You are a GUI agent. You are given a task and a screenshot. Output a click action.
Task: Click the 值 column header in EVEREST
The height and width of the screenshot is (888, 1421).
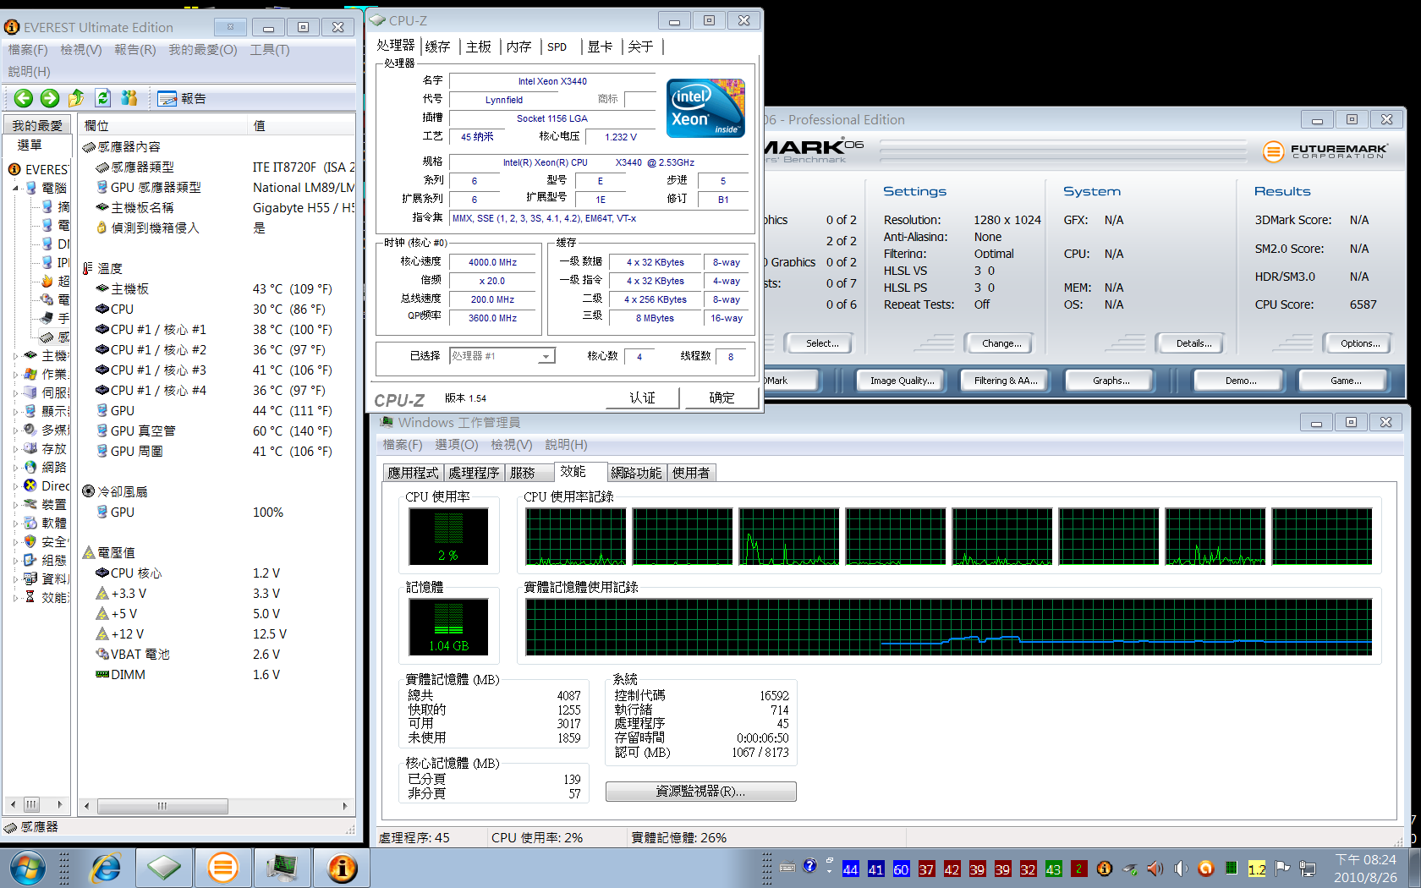pos(301,125)
